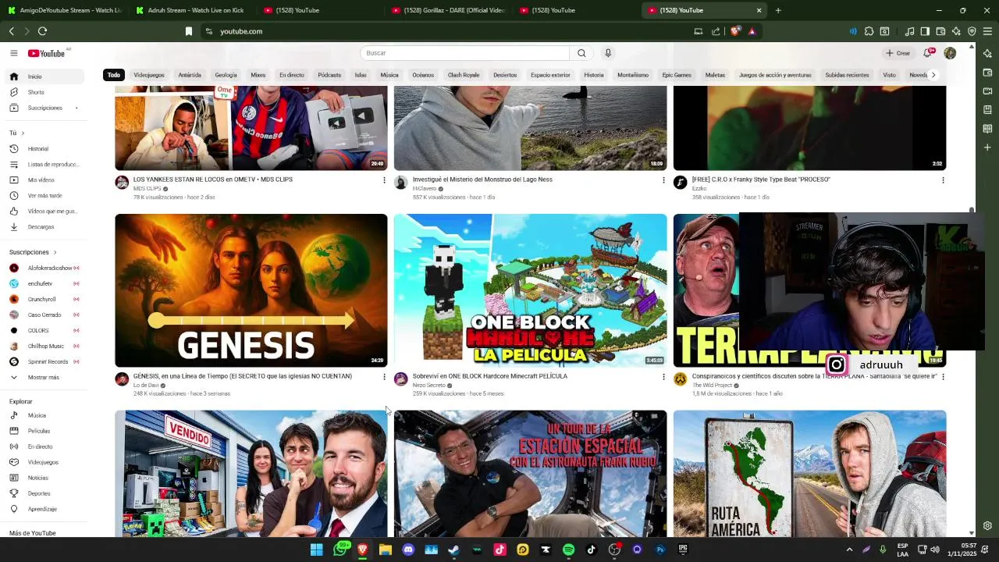This screenshot has height=562, width=999.
Task: Click the search magnifier button
Action: click(581, 53)
